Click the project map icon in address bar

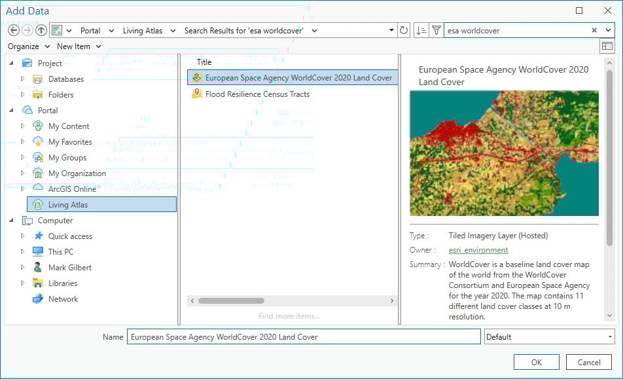(x=58, y=30)
